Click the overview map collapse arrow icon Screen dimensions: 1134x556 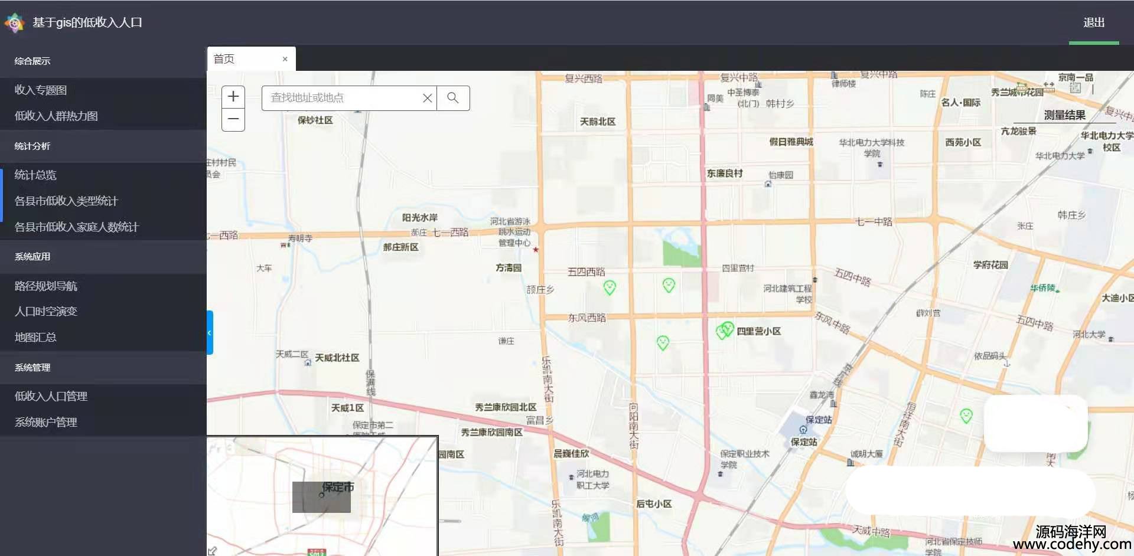[212, 551]
